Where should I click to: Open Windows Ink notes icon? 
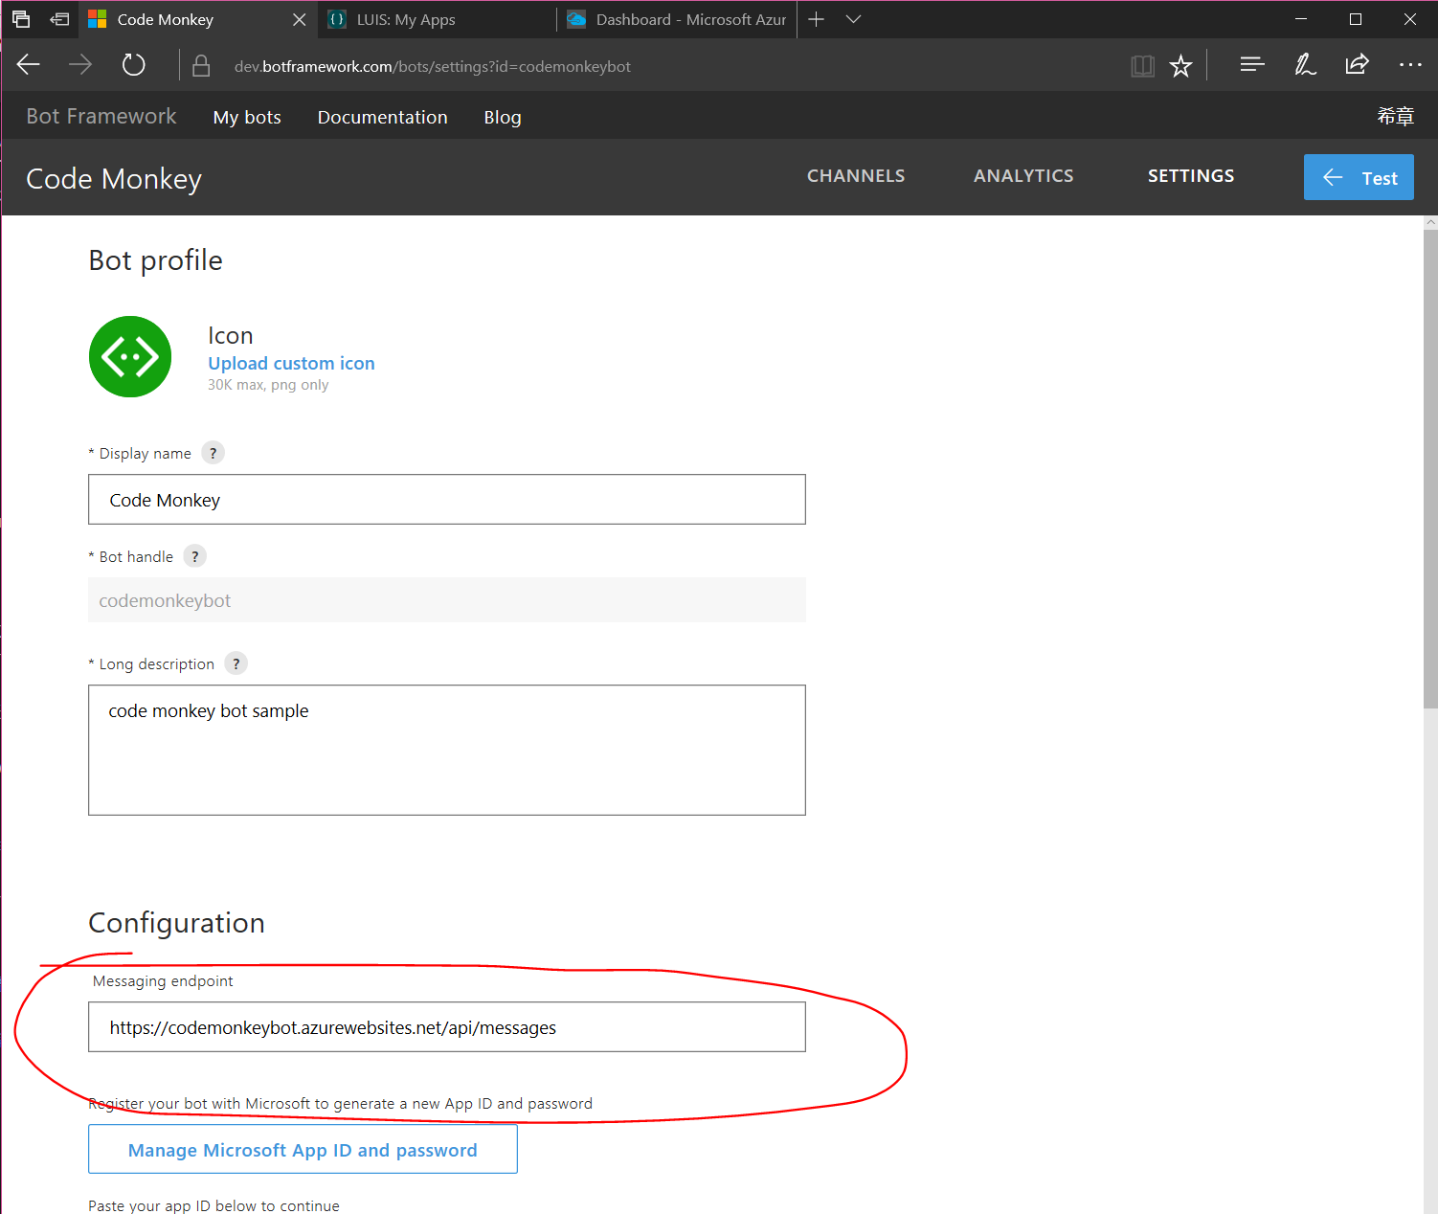point(1304,64)
